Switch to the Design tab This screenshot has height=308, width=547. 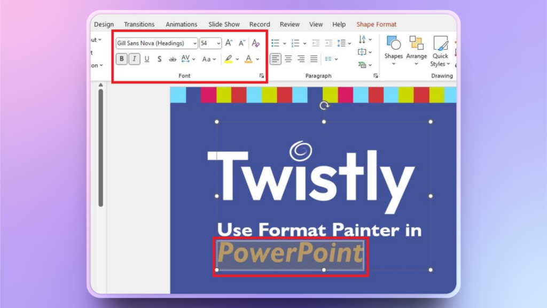[x=104, y=25]
